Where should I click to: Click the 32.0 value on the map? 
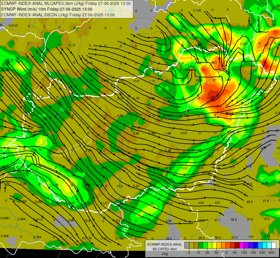click(185, 204)
